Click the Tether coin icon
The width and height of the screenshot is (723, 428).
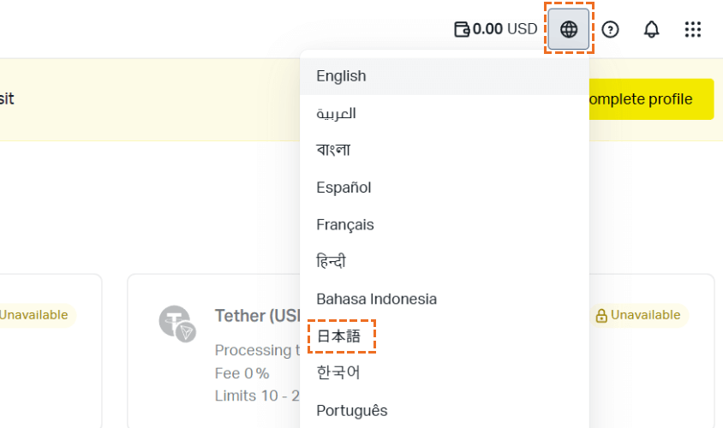pyautogui.click(x=176, y=324)
